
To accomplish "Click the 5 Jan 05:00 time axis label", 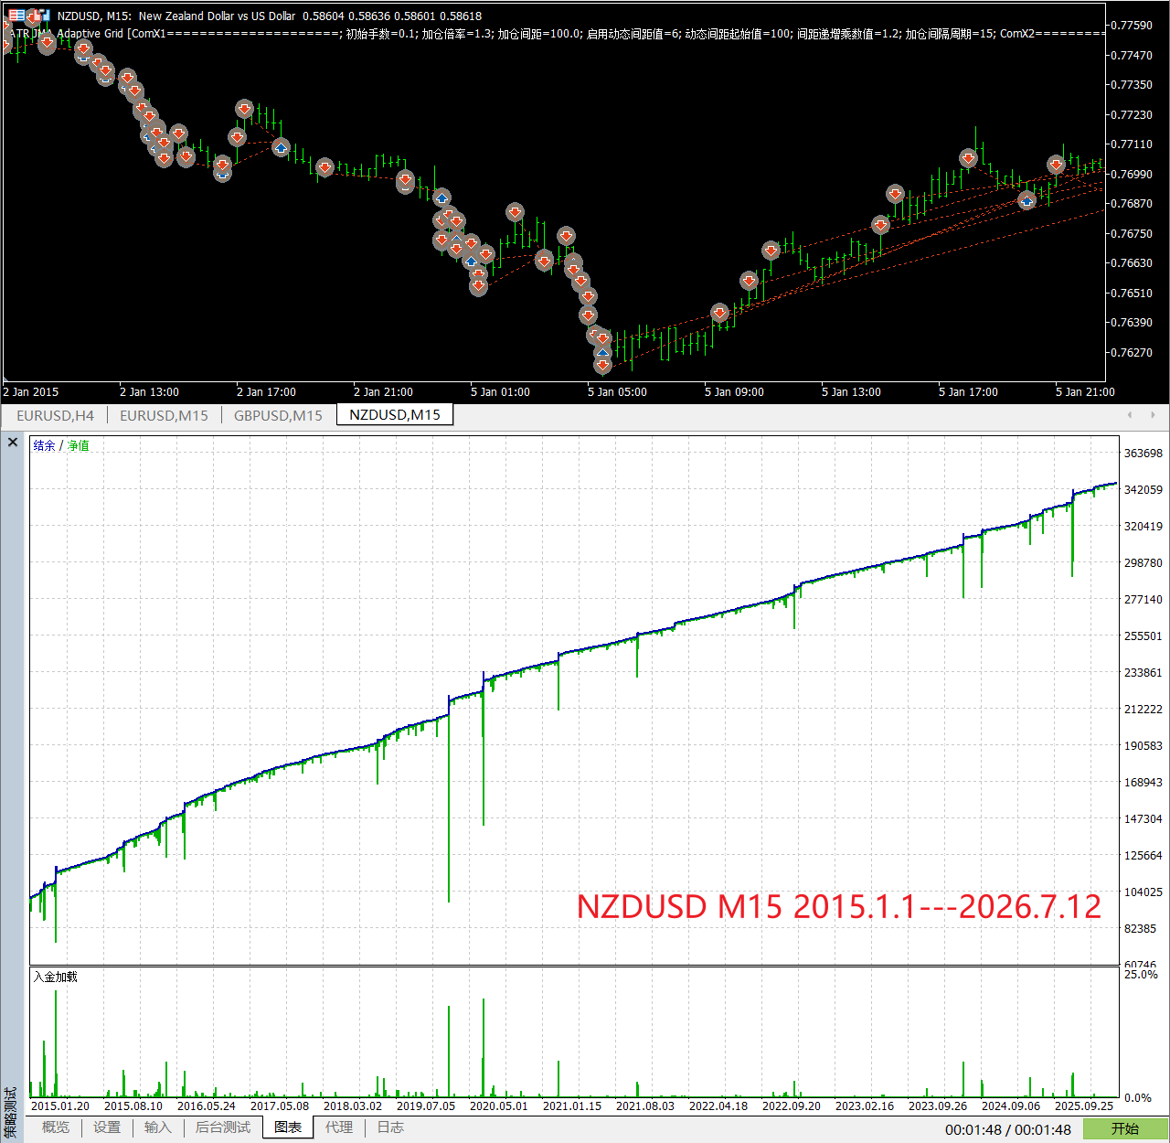I will point(617,392).
